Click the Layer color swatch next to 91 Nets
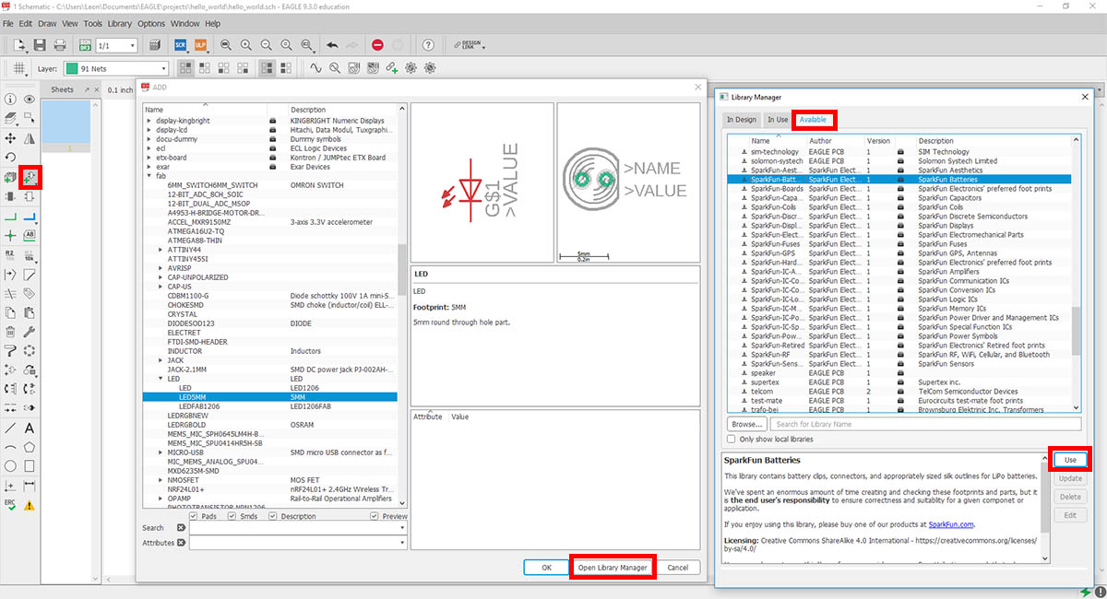Image resolution: width=1107 pixels, height=599 pixels. click(x=72, y=68)
